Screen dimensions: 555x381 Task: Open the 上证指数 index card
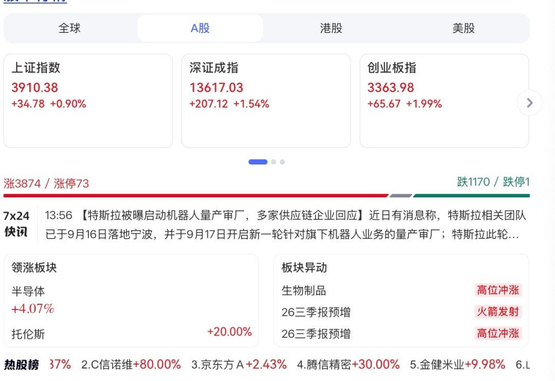[88, 101]
